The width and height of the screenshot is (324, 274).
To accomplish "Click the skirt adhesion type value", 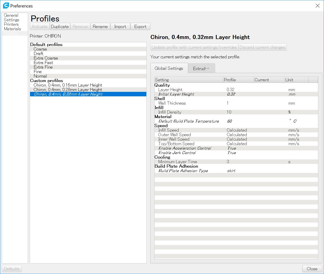I will point(231,171).
